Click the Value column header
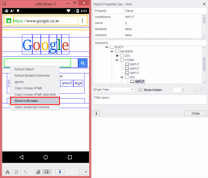 (165, 11)
